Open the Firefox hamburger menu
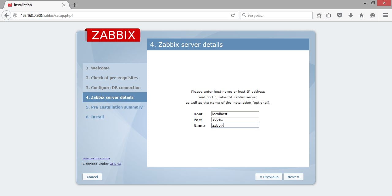 point(386,15)
